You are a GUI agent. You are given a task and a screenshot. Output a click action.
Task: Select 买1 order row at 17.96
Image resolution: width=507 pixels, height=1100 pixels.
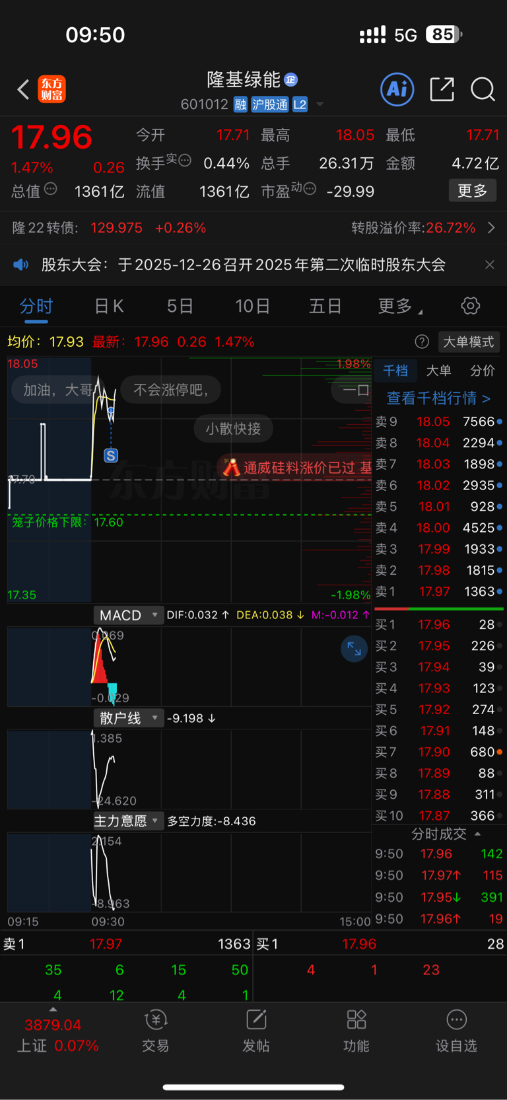coord(438,624)
